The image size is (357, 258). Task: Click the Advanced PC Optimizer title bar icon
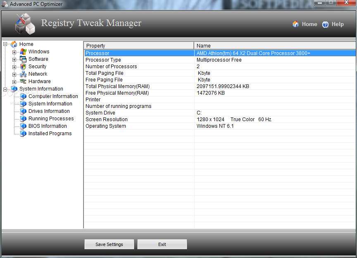point(5,4)
